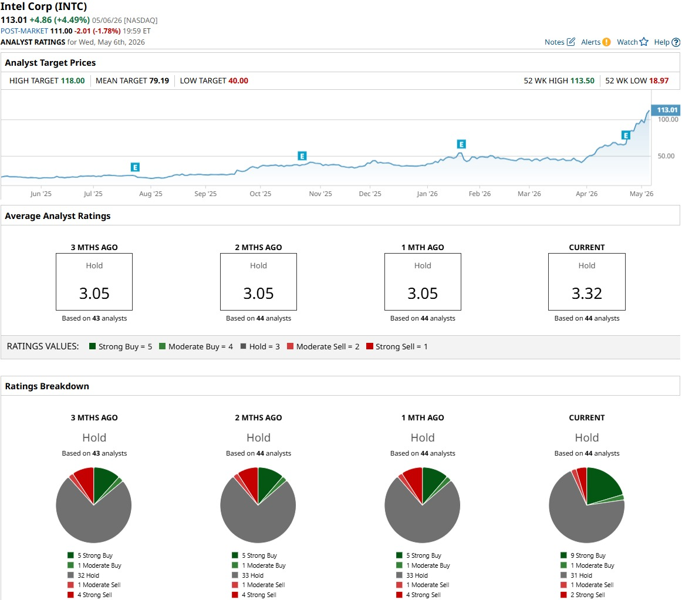Click the earnings marker near Aug '25
The height and width of the screenshot is (600, 682).
135,167
